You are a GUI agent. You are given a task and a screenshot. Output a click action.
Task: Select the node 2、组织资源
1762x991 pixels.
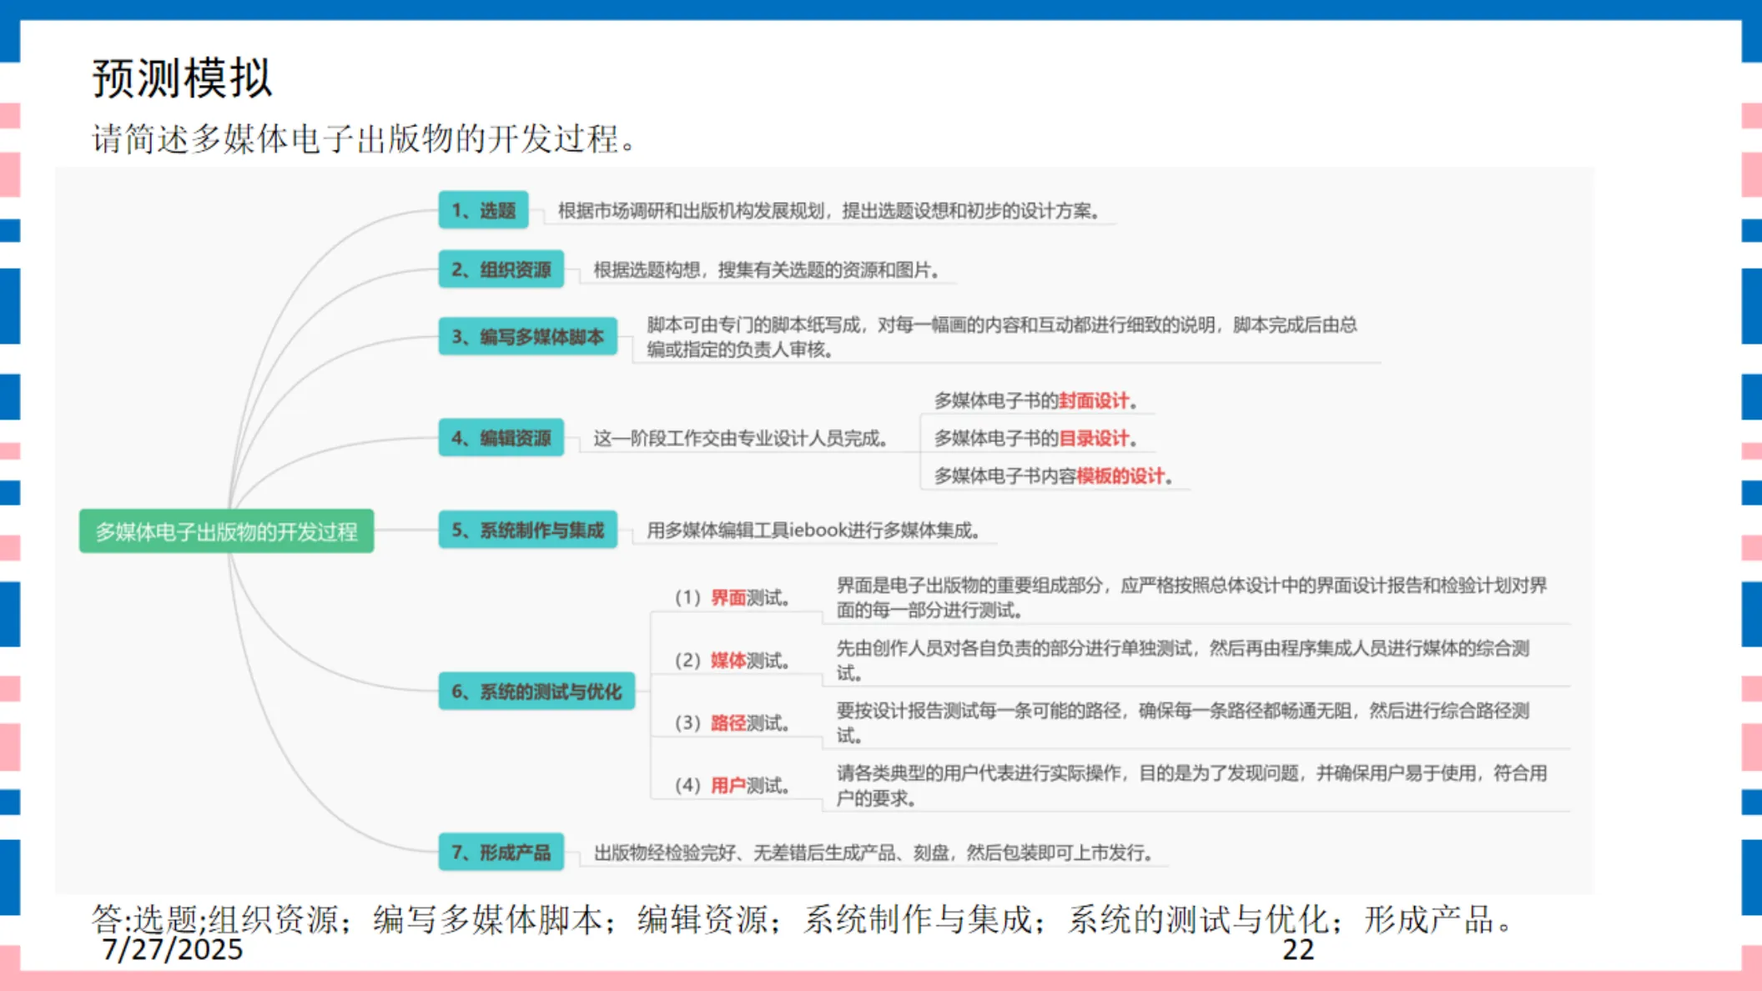pos(501,269)
